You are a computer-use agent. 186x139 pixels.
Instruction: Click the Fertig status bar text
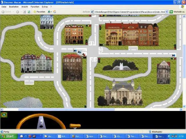(x=6, y=131)
